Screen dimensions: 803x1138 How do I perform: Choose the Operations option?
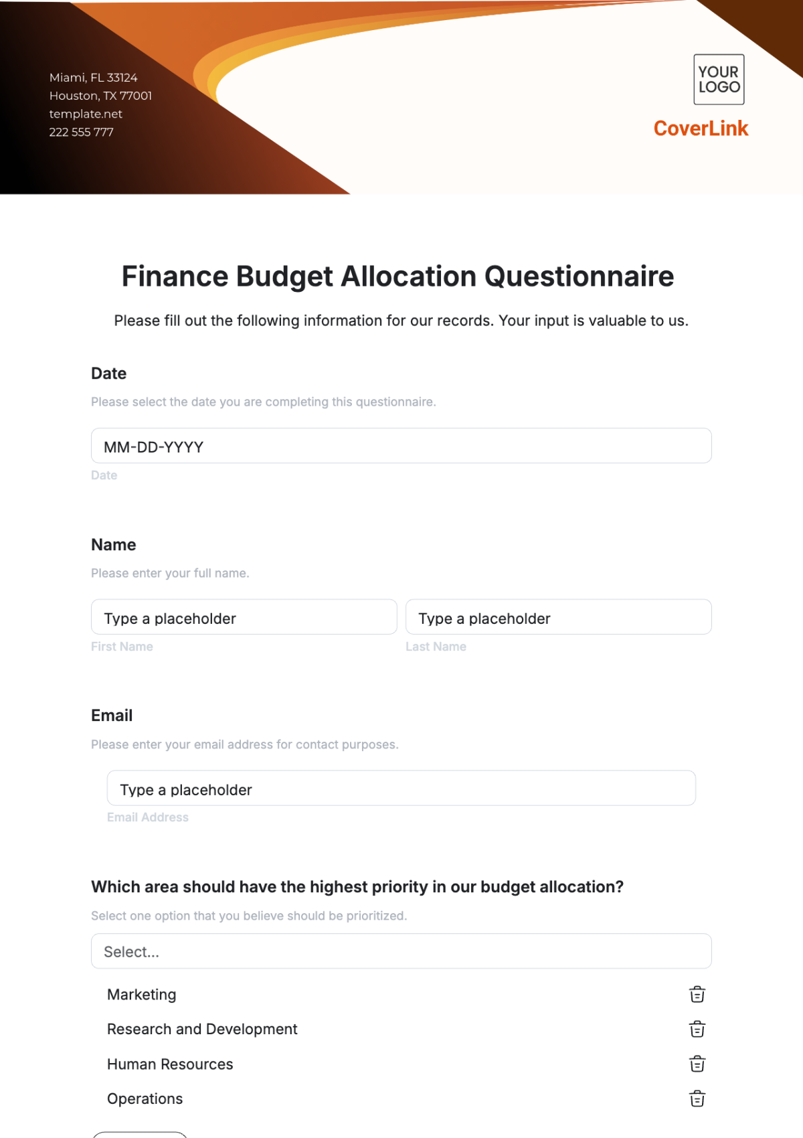145,1099
